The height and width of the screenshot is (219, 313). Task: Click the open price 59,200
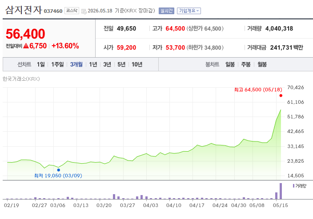coord(126,47)
